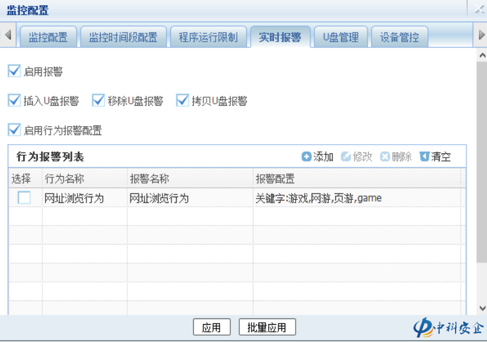Click the 删除 (delete) icon in alarm list

tap(385, 156)
